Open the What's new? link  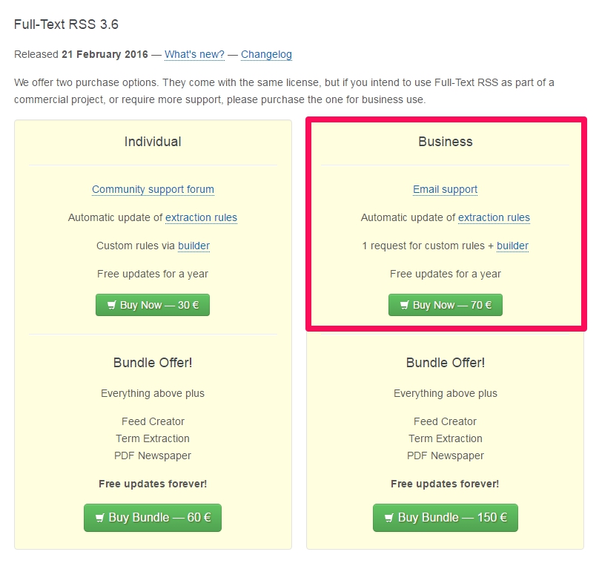click(x=194, y=54)
